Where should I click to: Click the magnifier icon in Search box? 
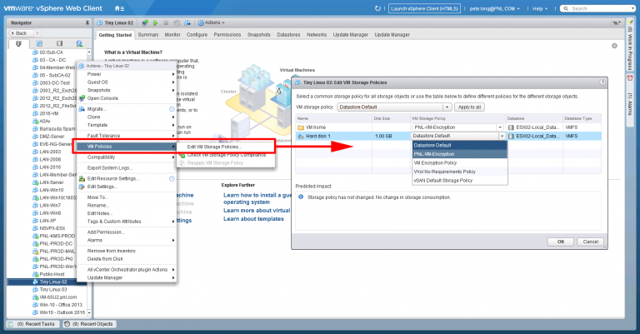[x=566, y=8]
